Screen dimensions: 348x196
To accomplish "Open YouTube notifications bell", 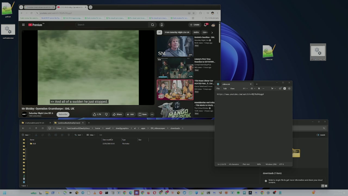I will 206,25.
